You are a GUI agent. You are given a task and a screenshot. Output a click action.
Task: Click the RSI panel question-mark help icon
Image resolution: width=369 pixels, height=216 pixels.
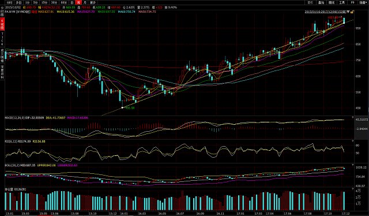pos(353,141)
